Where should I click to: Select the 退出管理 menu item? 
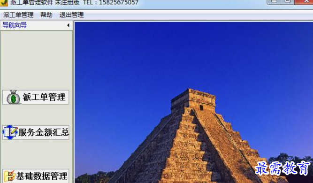pos(71,15)
